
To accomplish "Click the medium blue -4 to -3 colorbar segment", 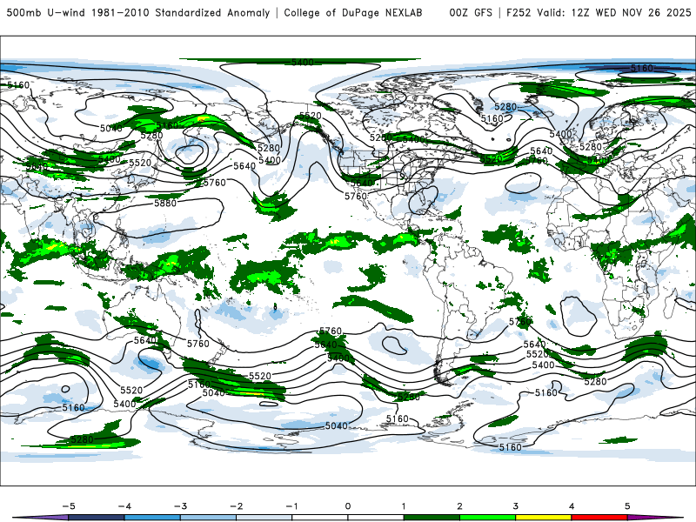I will pos(152,518).
